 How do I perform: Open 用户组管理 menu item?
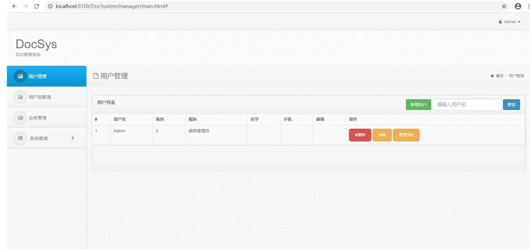pyautogui.click(x=40, y=97)
